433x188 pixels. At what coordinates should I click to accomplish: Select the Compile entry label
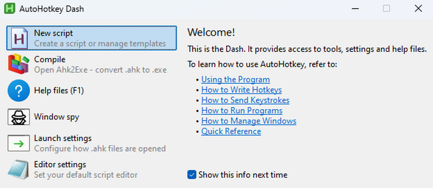(50, 59)
